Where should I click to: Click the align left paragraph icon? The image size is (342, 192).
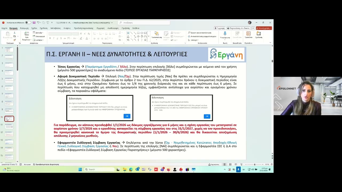pyautogui.click(x=94, y=38)
